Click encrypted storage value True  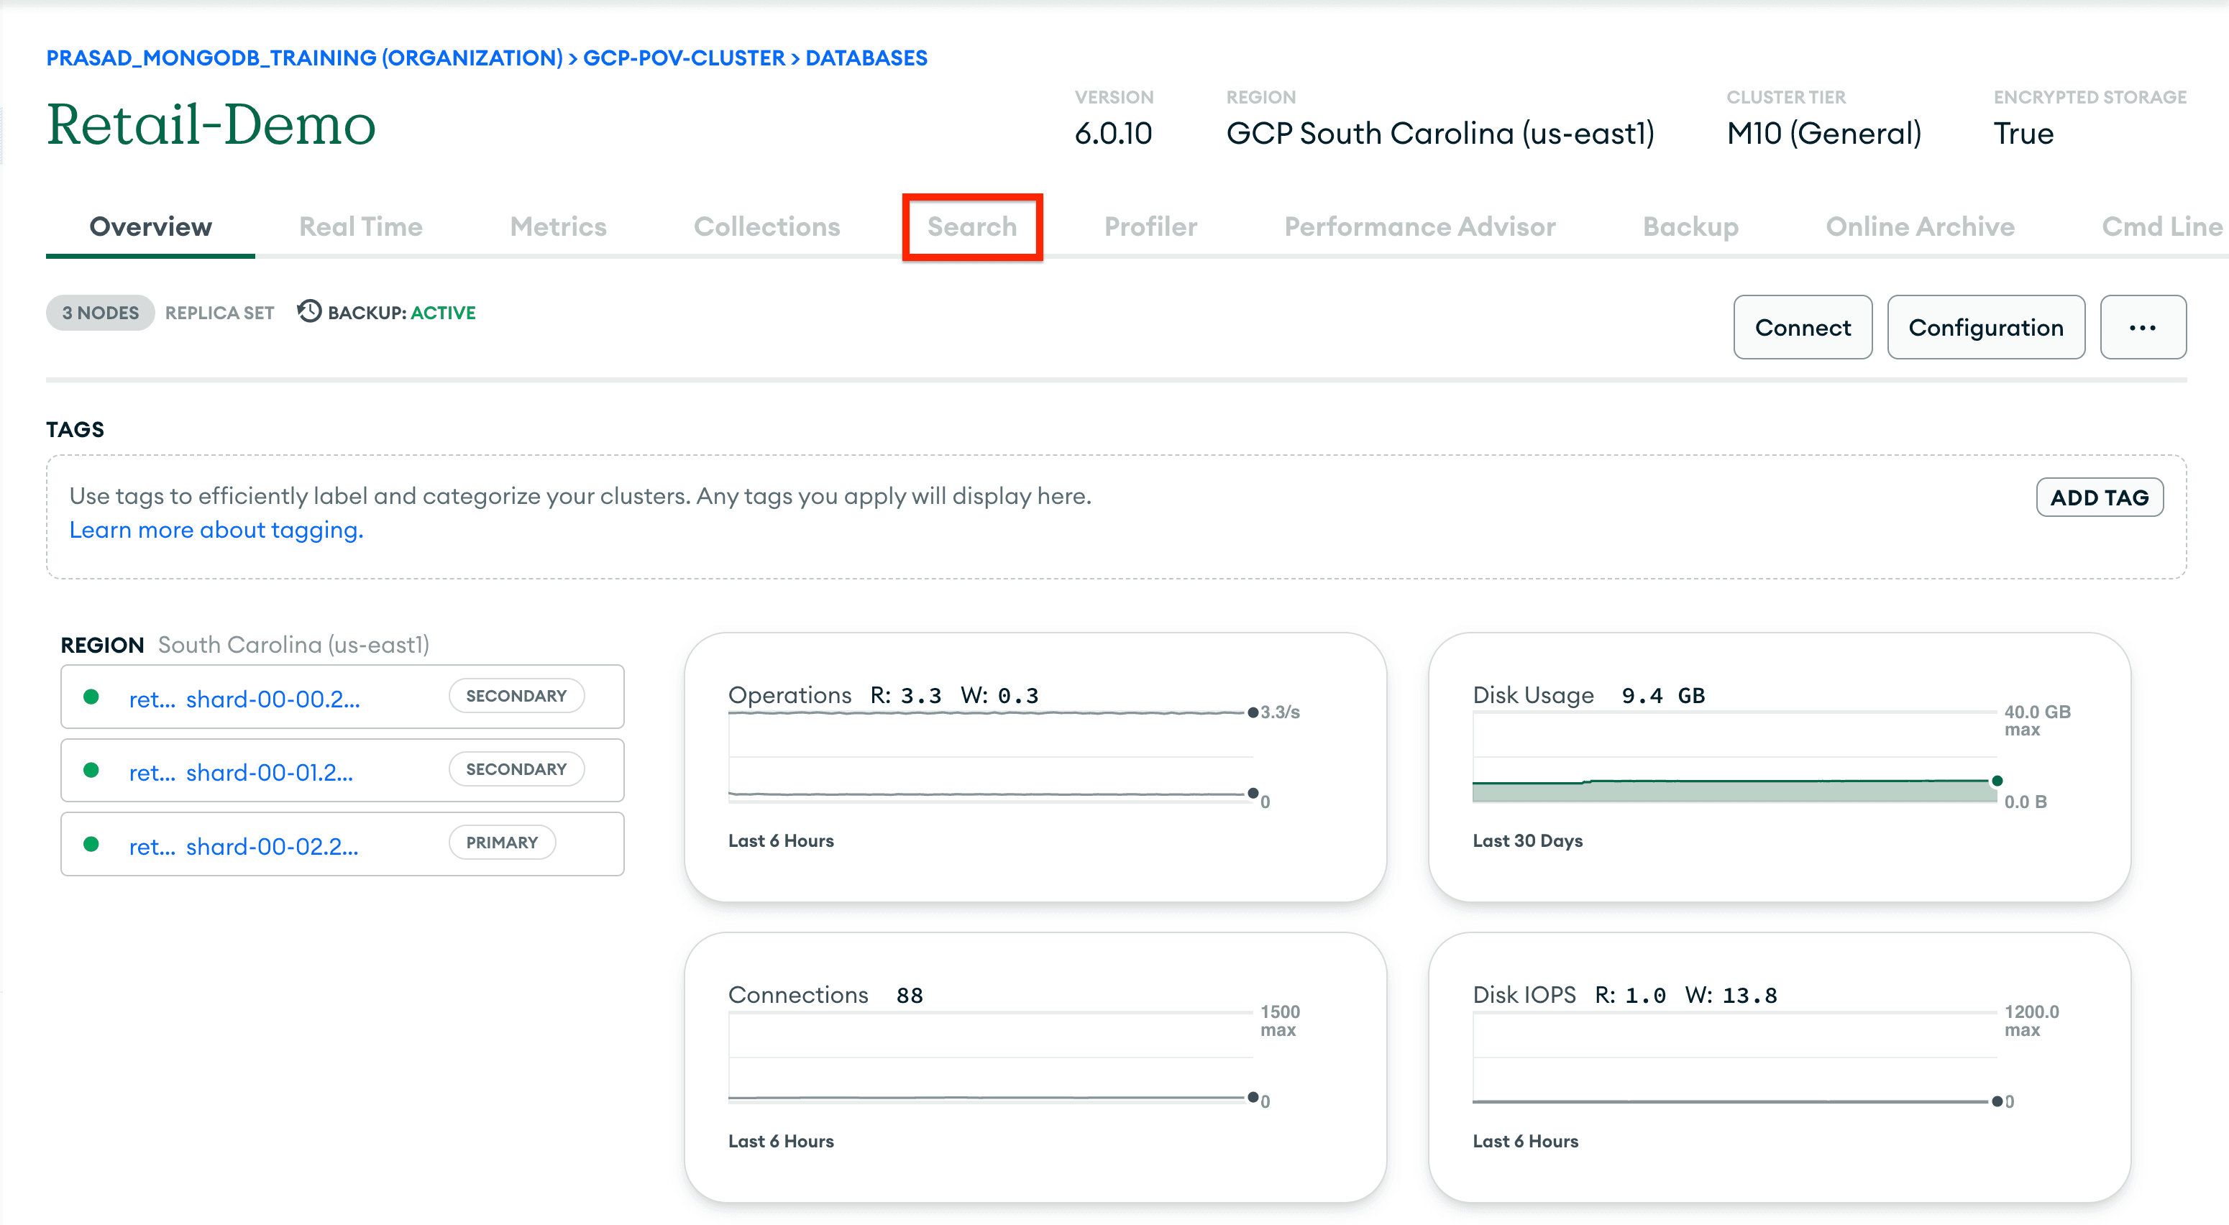point(2023,133)
